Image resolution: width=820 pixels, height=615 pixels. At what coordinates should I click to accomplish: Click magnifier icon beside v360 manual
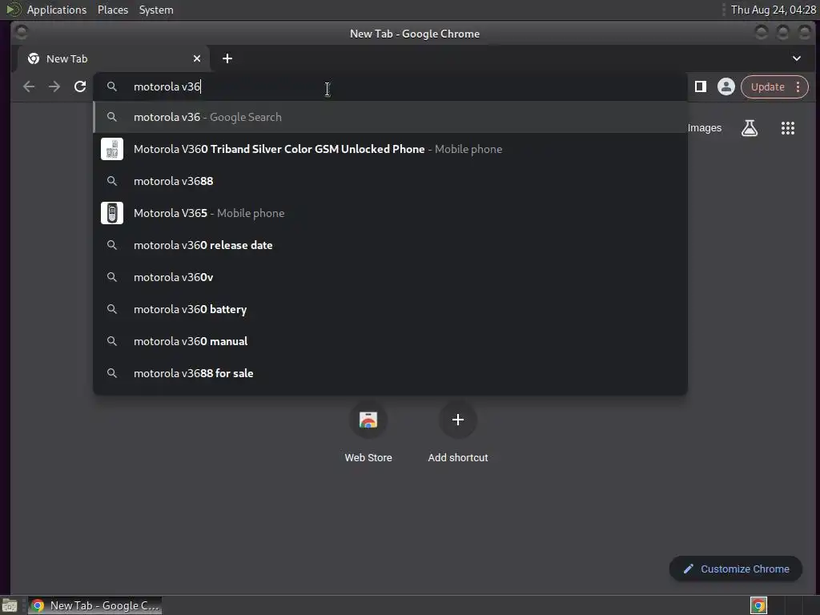(x=112, y=341)
